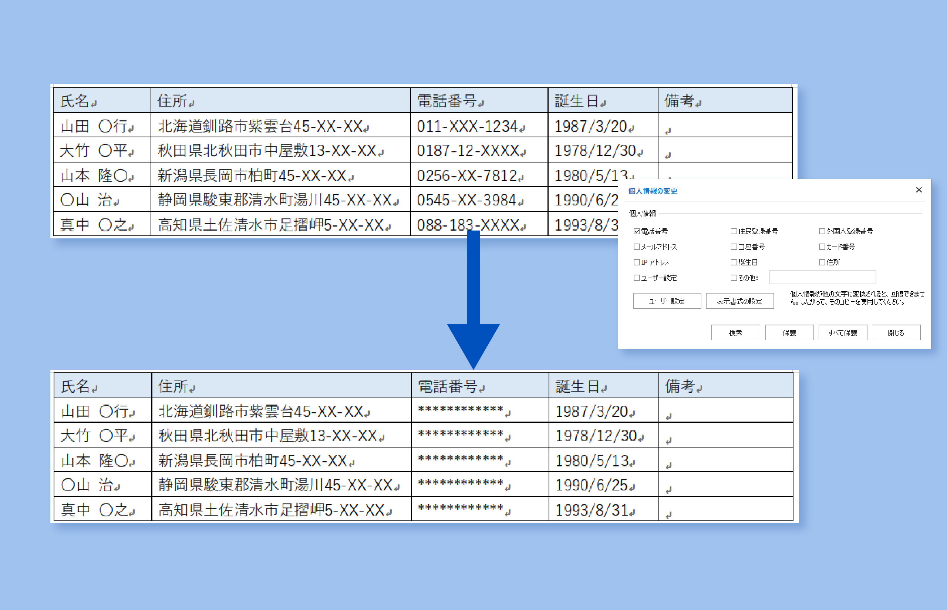Screen dimensions: 947x610
Task: Tick the ユーザー設定 checkbox
Action: click(x=636, y=278)
